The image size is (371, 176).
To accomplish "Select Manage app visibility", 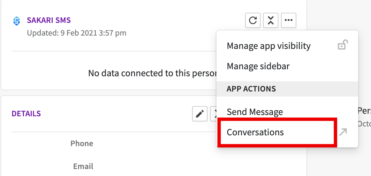I will 269,46.
